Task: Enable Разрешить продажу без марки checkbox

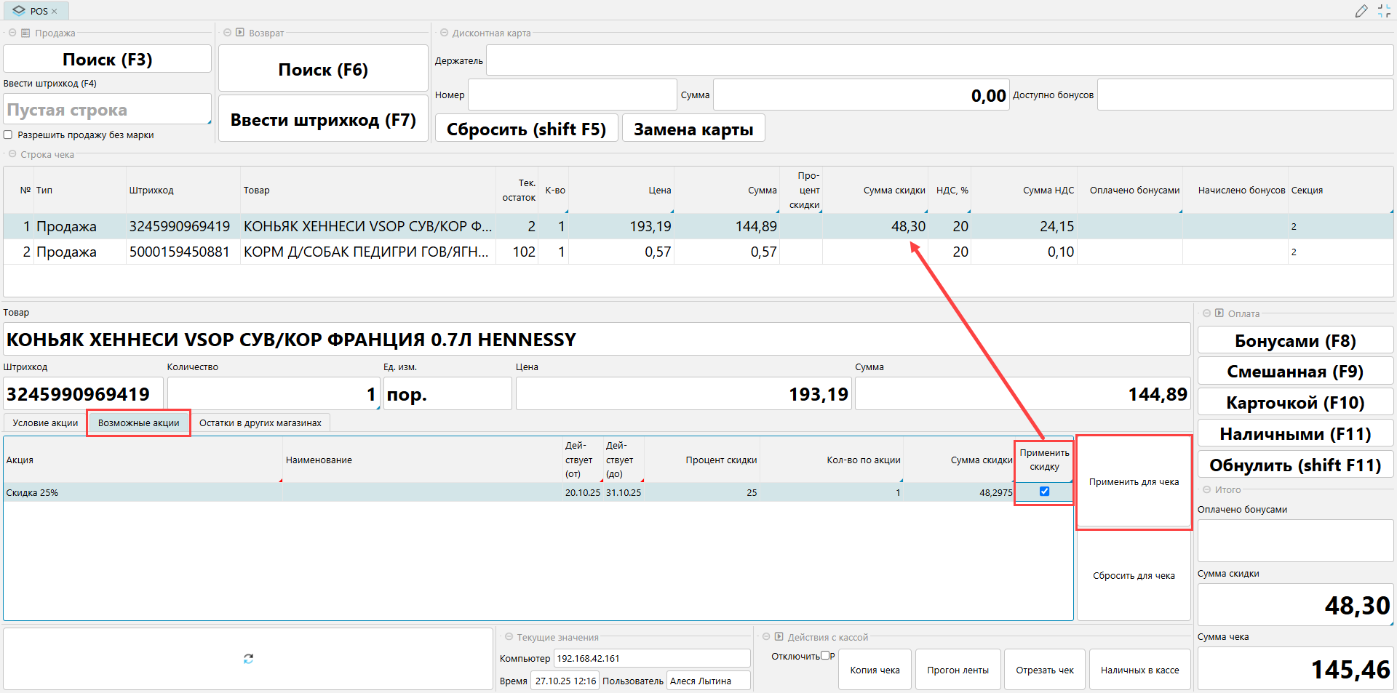Action: [8, 135]
